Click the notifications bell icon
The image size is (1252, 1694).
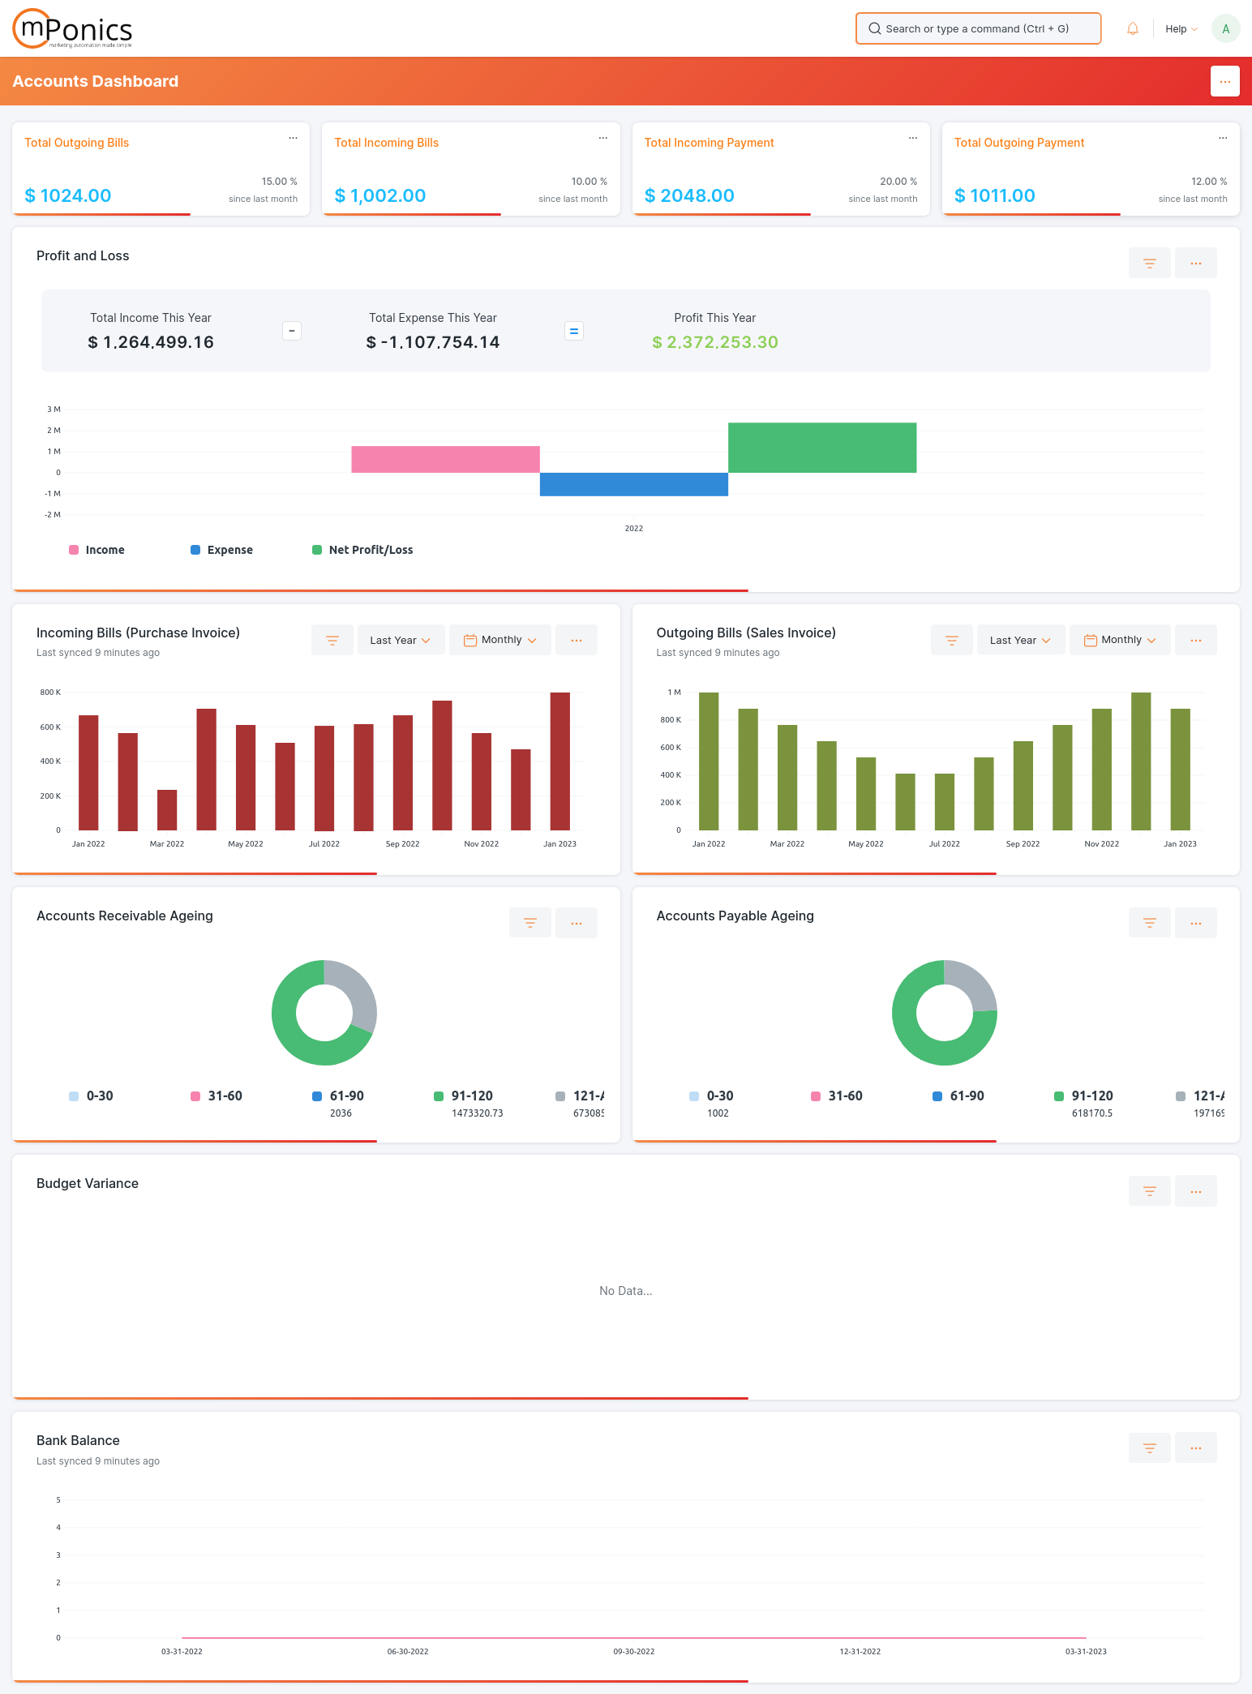1133,29
